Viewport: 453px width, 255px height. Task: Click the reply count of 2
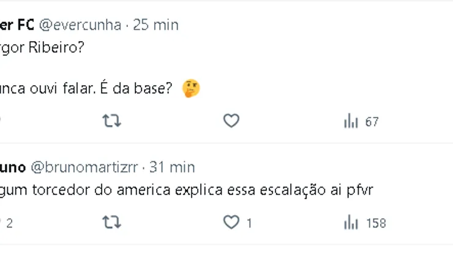[x=9, y=223]
